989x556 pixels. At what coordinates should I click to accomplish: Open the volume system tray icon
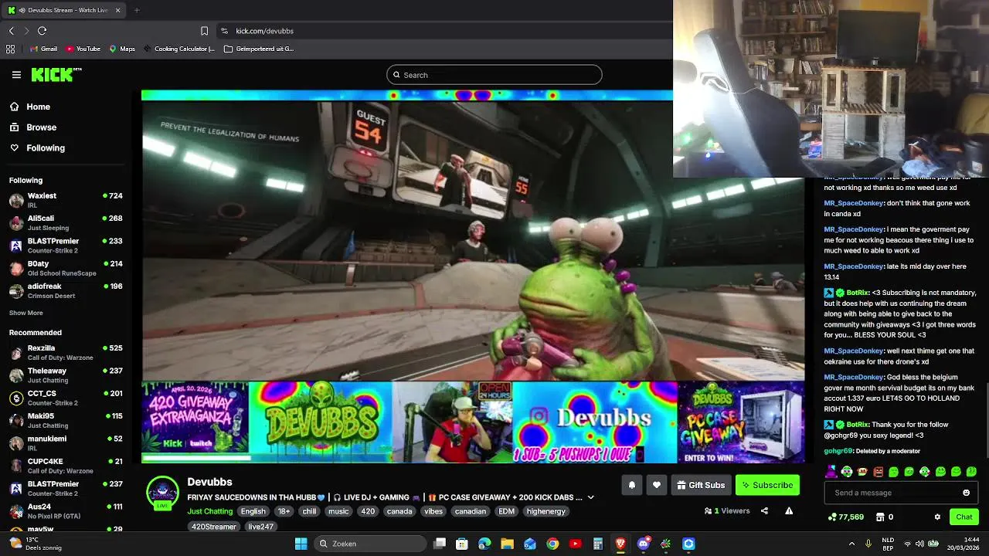(920, 544)
